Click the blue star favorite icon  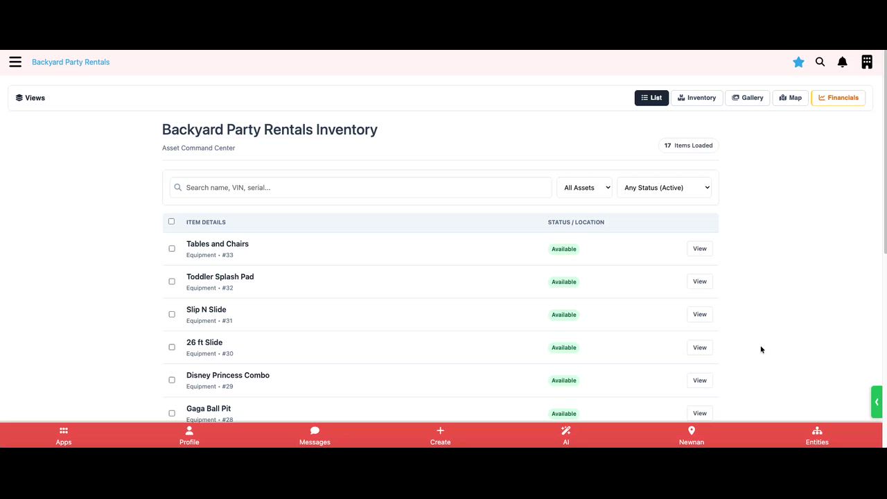[x=798, y=62]
